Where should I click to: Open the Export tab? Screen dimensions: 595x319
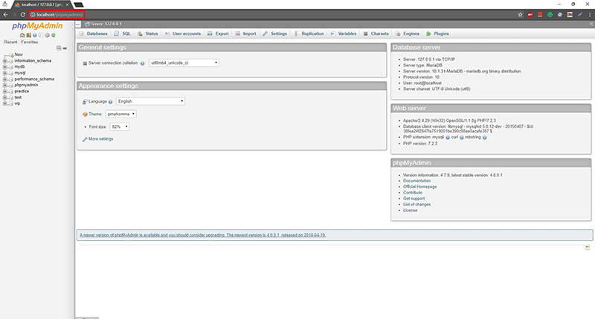218,33
